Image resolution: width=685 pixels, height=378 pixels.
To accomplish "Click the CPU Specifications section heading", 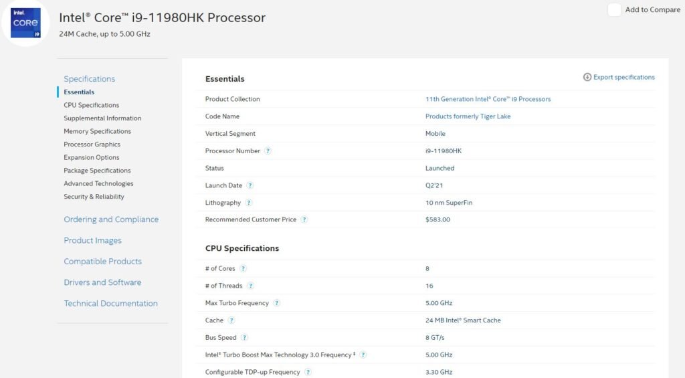I will [x=242, y=248].
